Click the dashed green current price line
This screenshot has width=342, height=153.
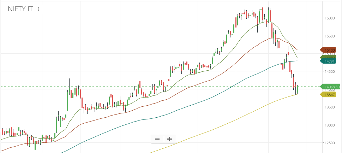[212, 87]
